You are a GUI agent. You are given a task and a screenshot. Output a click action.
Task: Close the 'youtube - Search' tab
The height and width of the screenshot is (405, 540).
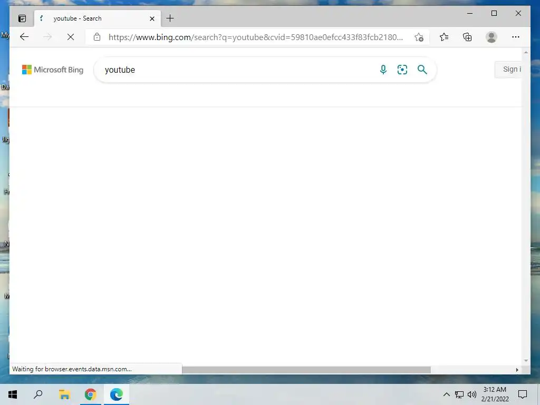(x=152, y=18)
